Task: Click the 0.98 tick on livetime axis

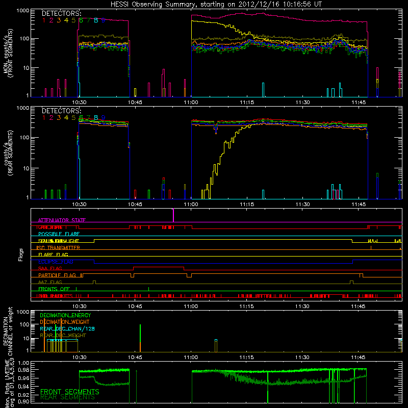Action: tap(23, 370)
